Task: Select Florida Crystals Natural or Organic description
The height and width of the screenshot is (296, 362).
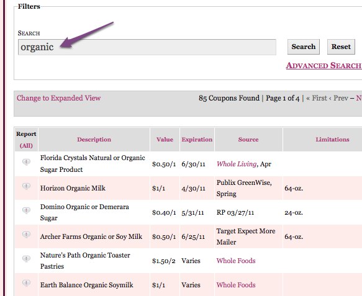Action: [x=93, y=164]
